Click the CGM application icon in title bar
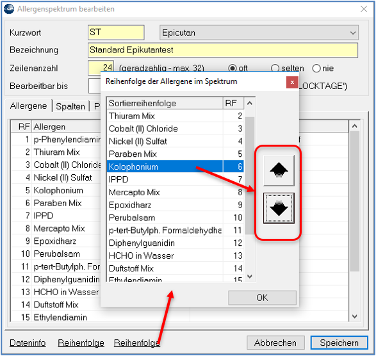The image size is (376, 356). click(x=9, y=9)
